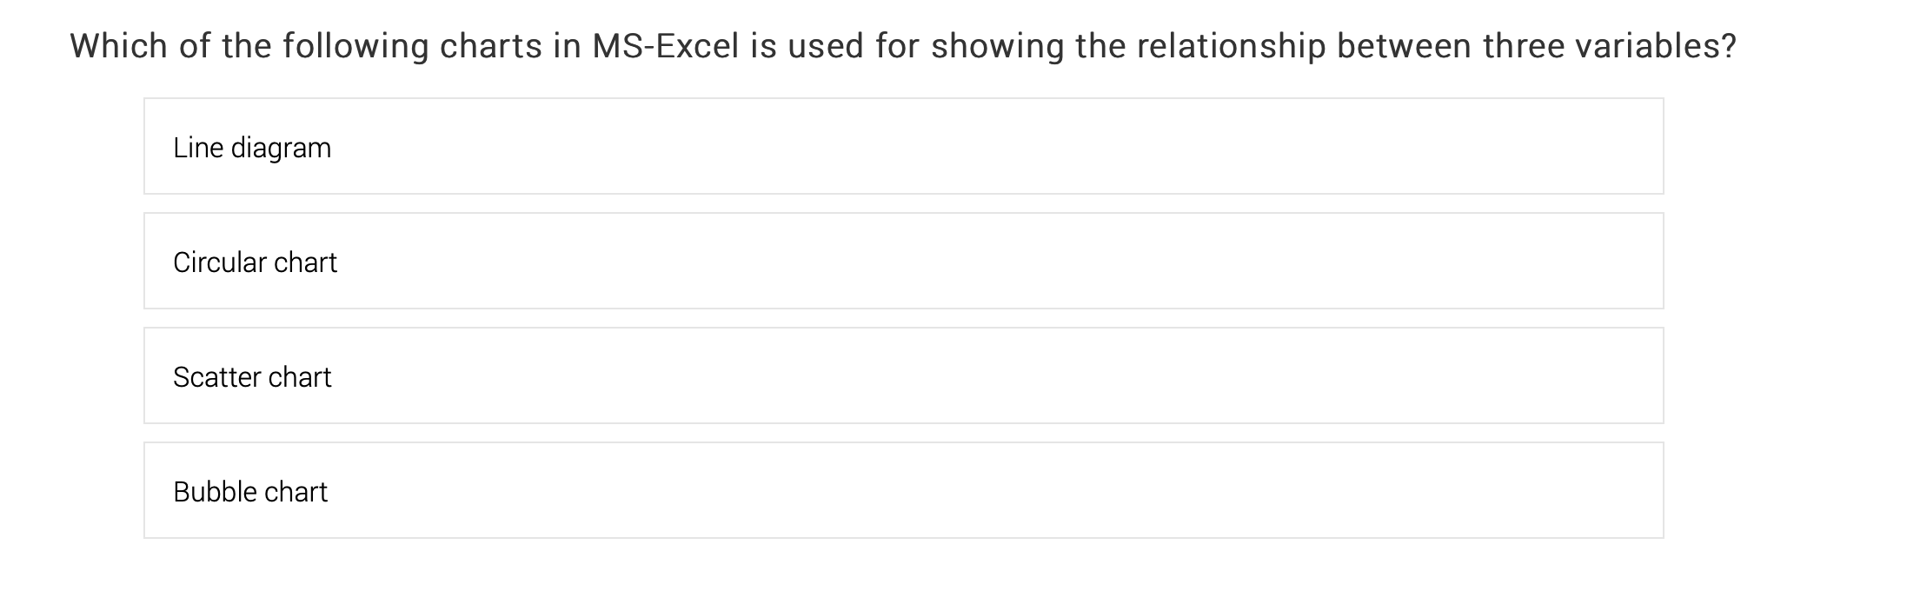Mark Line diagram as your answer
This screenshot has height=591, width=1907.
(904, 146)
